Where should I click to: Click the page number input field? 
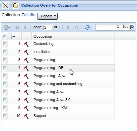point(48,27)
